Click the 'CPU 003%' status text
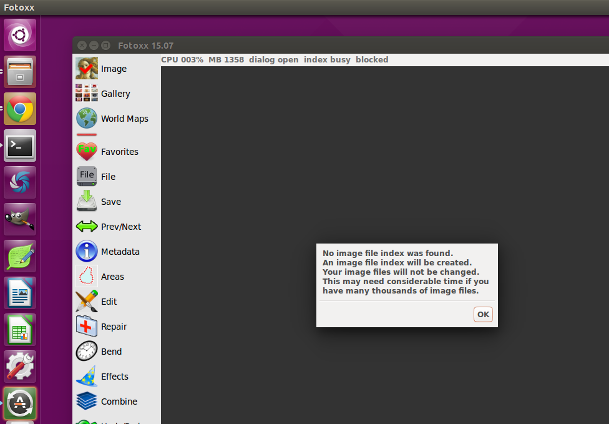Image resolution: width=609 pixels, height=424 pixels. pyautogui.click(x=182, y=60)
